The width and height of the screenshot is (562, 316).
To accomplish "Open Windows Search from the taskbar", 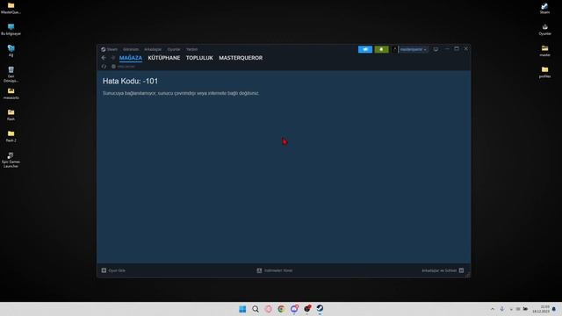I will point(256,309).
